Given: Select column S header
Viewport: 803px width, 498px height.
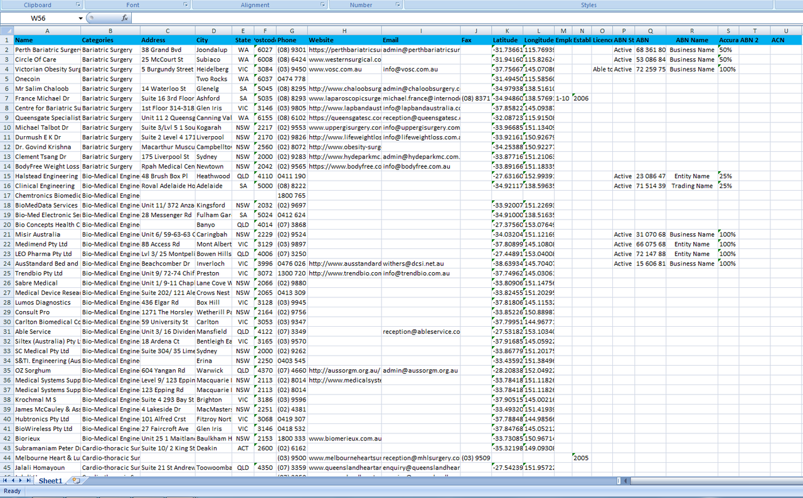Looking at the screenshot, I should (x=728, y=31).
